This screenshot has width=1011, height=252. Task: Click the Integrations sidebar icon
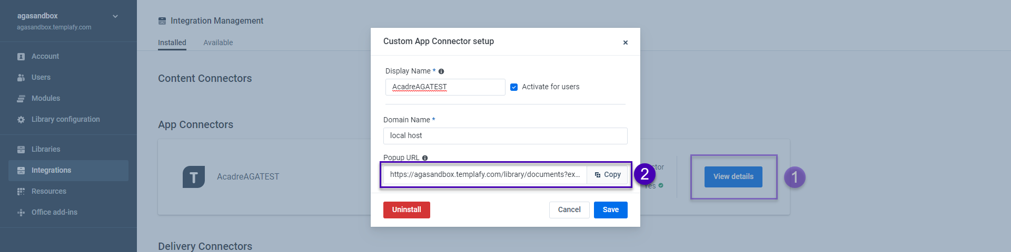(21, 171)
